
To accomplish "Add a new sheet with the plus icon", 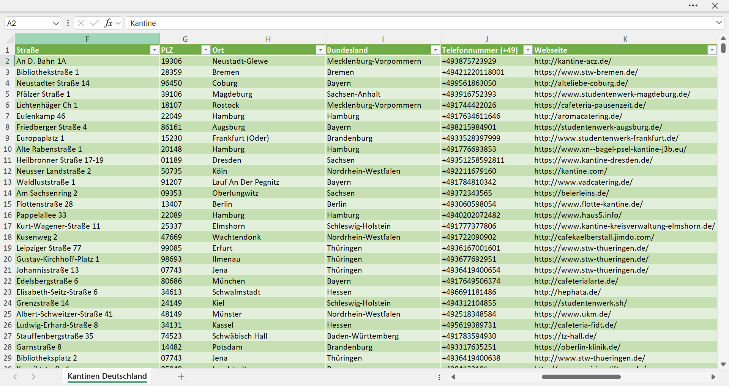I will click(181, 377).
